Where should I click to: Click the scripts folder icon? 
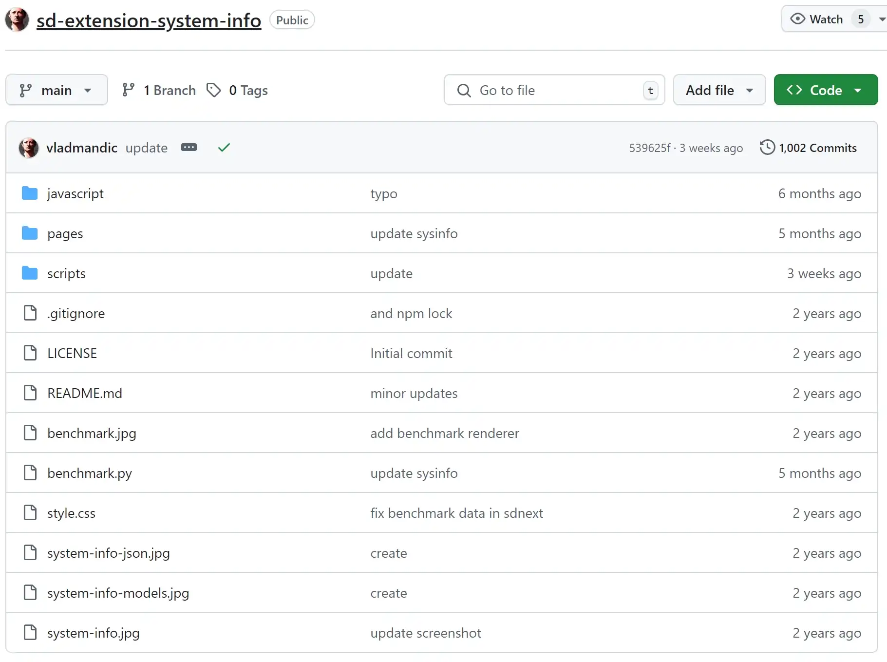[x=30, y=273]
